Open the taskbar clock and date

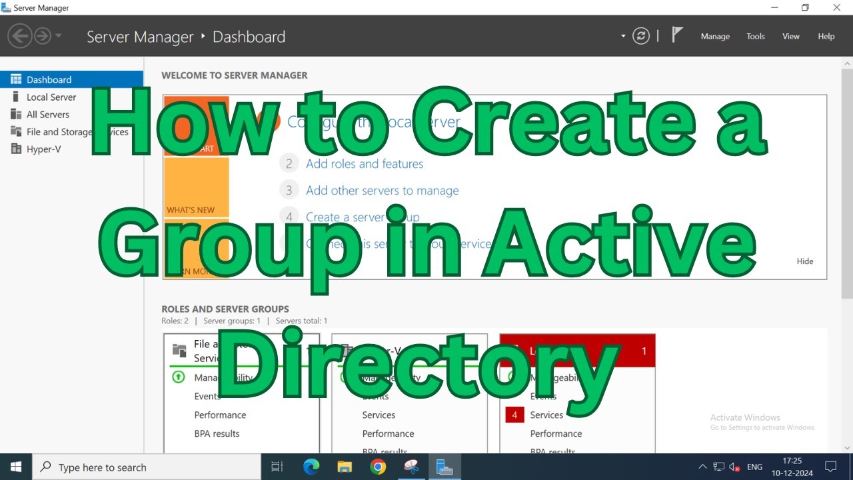[x=792, y=467]
